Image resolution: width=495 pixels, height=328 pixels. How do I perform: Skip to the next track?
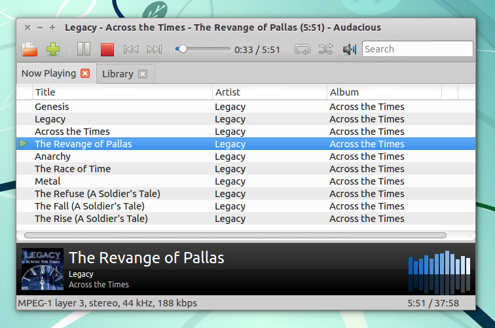(x=155, y=49)
